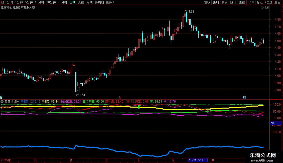Click the 4.80 price axis label
283x163 pixels.
coord(277,20)
